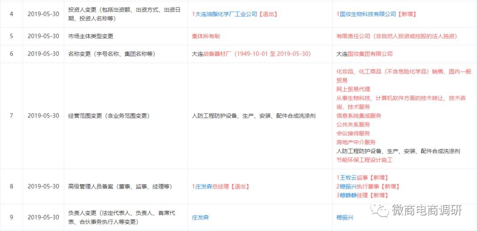
Task: Click 【退出】 tag after 大连油脂化学厂工业公司
Action: [x=268, y=14]
